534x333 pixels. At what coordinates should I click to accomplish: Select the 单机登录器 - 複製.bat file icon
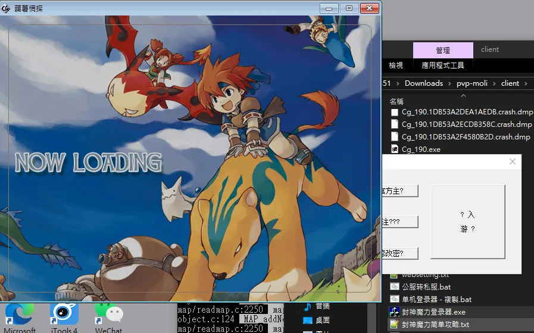tap(394, 299)
